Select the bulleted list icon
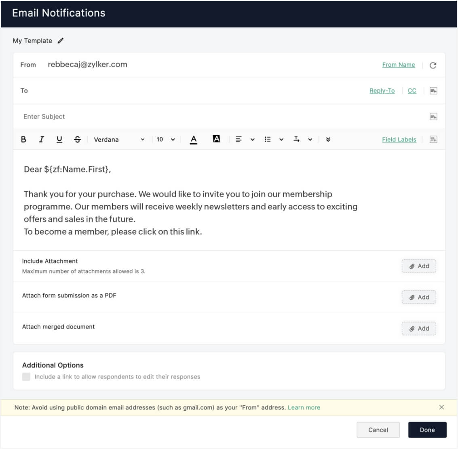Screen dimensions: 458x449 [x=267, y=139]
